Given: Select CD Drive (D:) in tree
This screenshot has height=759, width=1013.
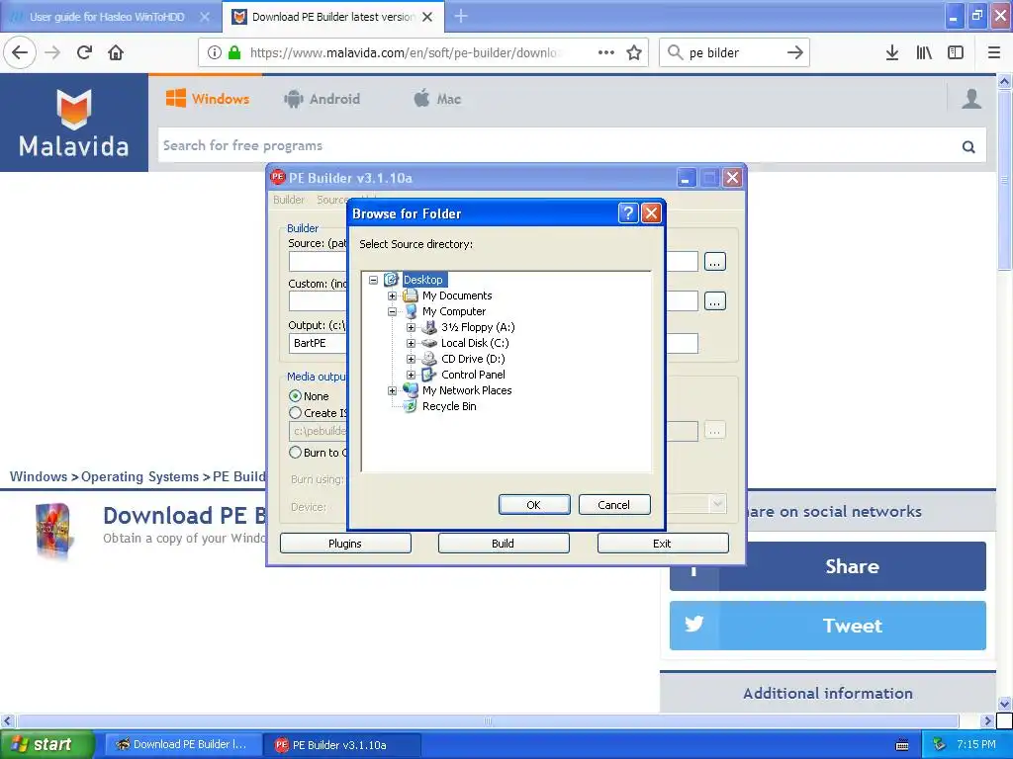Looking at the screenshot, I should [x=473, y=359].
